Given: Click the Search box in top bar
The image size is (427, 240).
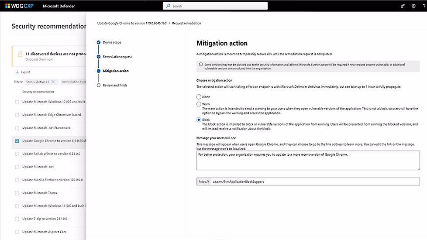Looking at the screenshot, I should [215, 6].
